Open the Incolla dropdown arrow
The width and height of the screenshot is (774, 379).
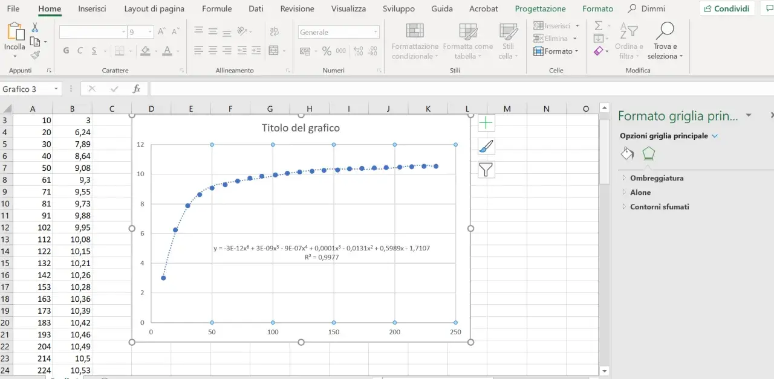pos(15,57)
